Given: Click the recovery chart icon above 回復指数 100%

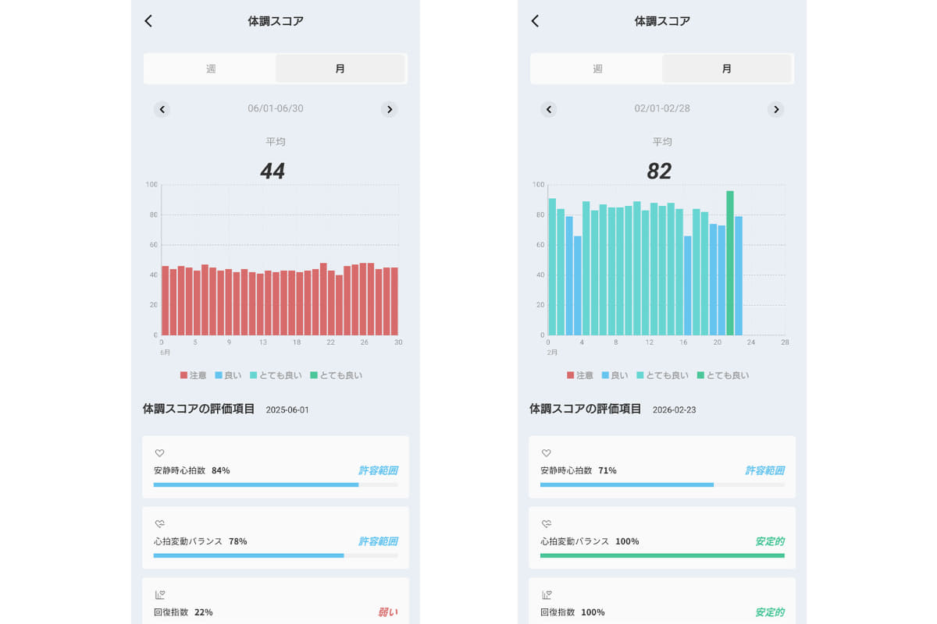Looking at the screenshot, I should pyautogui.click(x=547, y=594).
